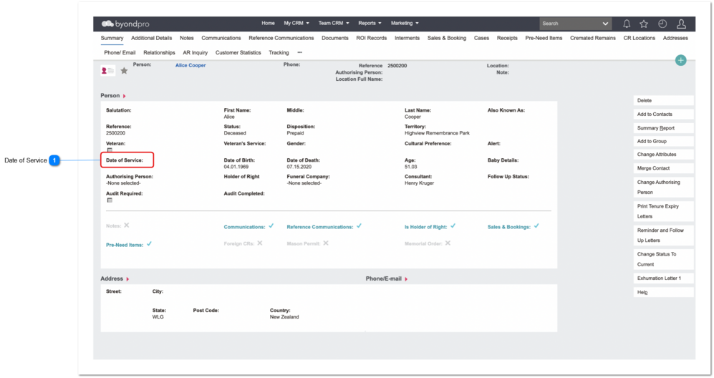The image size is (714, 378).
Task: Switch to the Additional Details tab
Action: pos(152,38)
